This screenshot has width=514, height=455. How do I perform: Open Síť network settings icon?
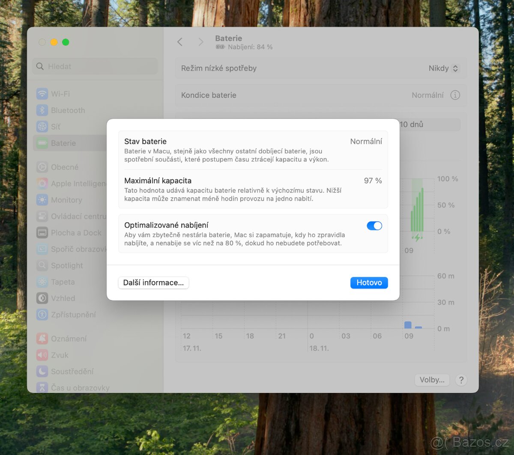point(42,127)
